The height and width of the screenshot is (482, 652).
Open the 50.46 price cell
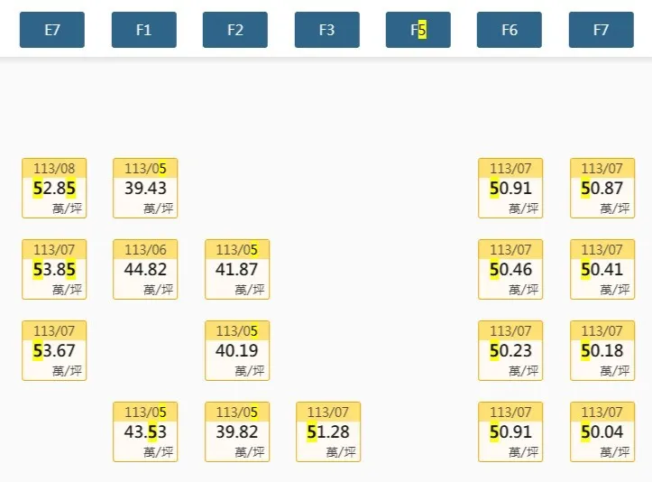[510, 269]
